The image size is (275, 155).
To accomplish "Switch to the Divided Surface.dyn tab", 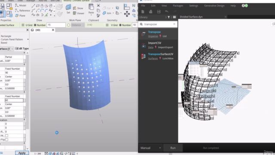I will [x=191, y=17].
